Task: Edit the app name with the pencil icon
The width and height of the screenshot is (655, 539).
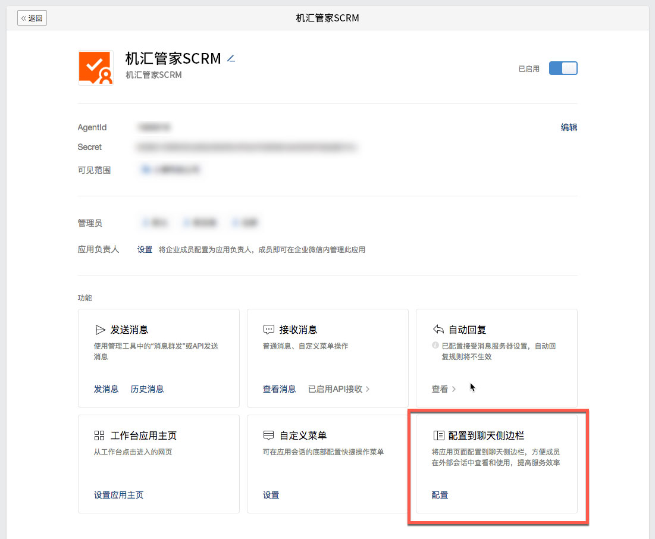Action: pyautogui.click(x=231, y=58)
